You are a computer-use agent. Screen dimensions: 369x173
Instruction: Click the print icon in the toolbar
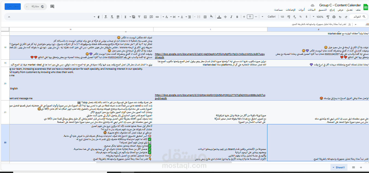[x=333, y=17]
